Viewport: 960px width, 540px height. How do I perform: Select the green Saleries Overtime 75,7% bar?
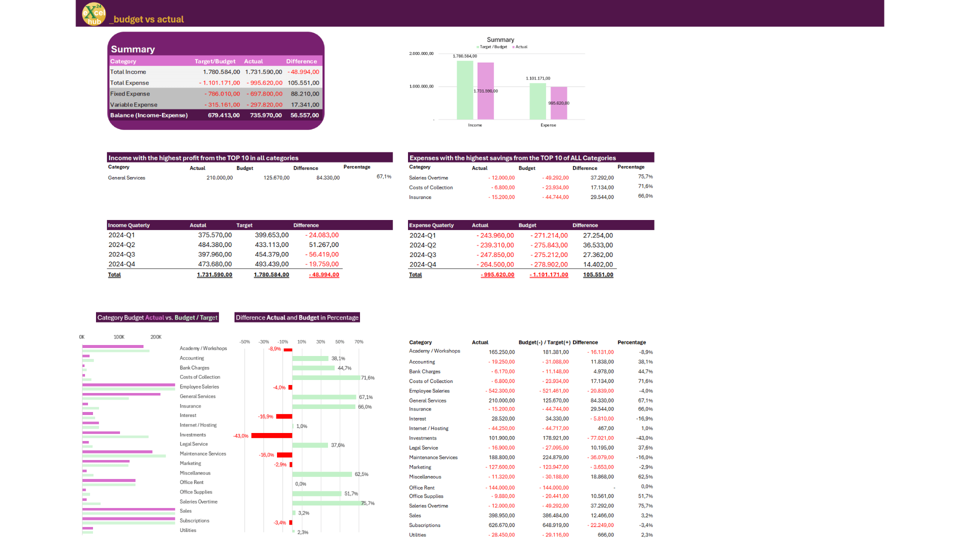tap(327, 502)
